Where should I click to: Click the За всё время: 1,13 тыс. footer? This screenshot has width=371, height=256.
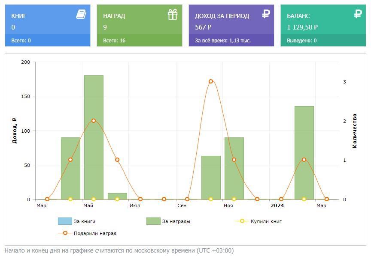pos(223,41)
